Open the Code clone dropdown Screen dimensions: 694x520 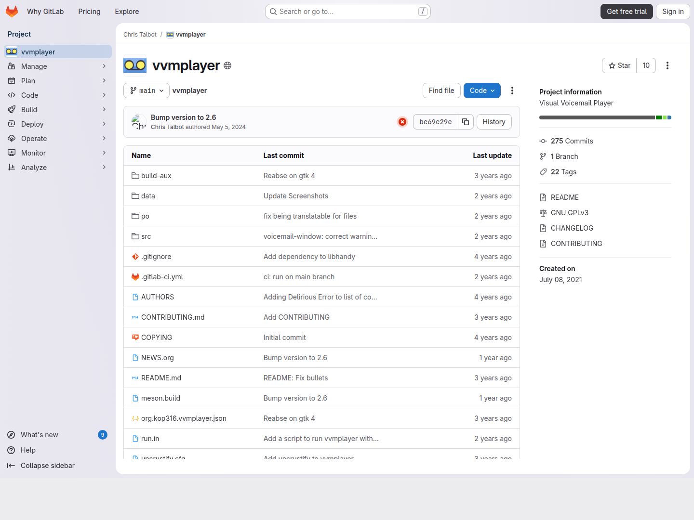click(x=482, y=91)
